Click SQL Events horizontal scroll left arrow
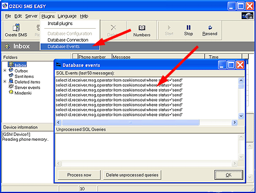This screenshot has width=256, height=193. coord(58,122)
